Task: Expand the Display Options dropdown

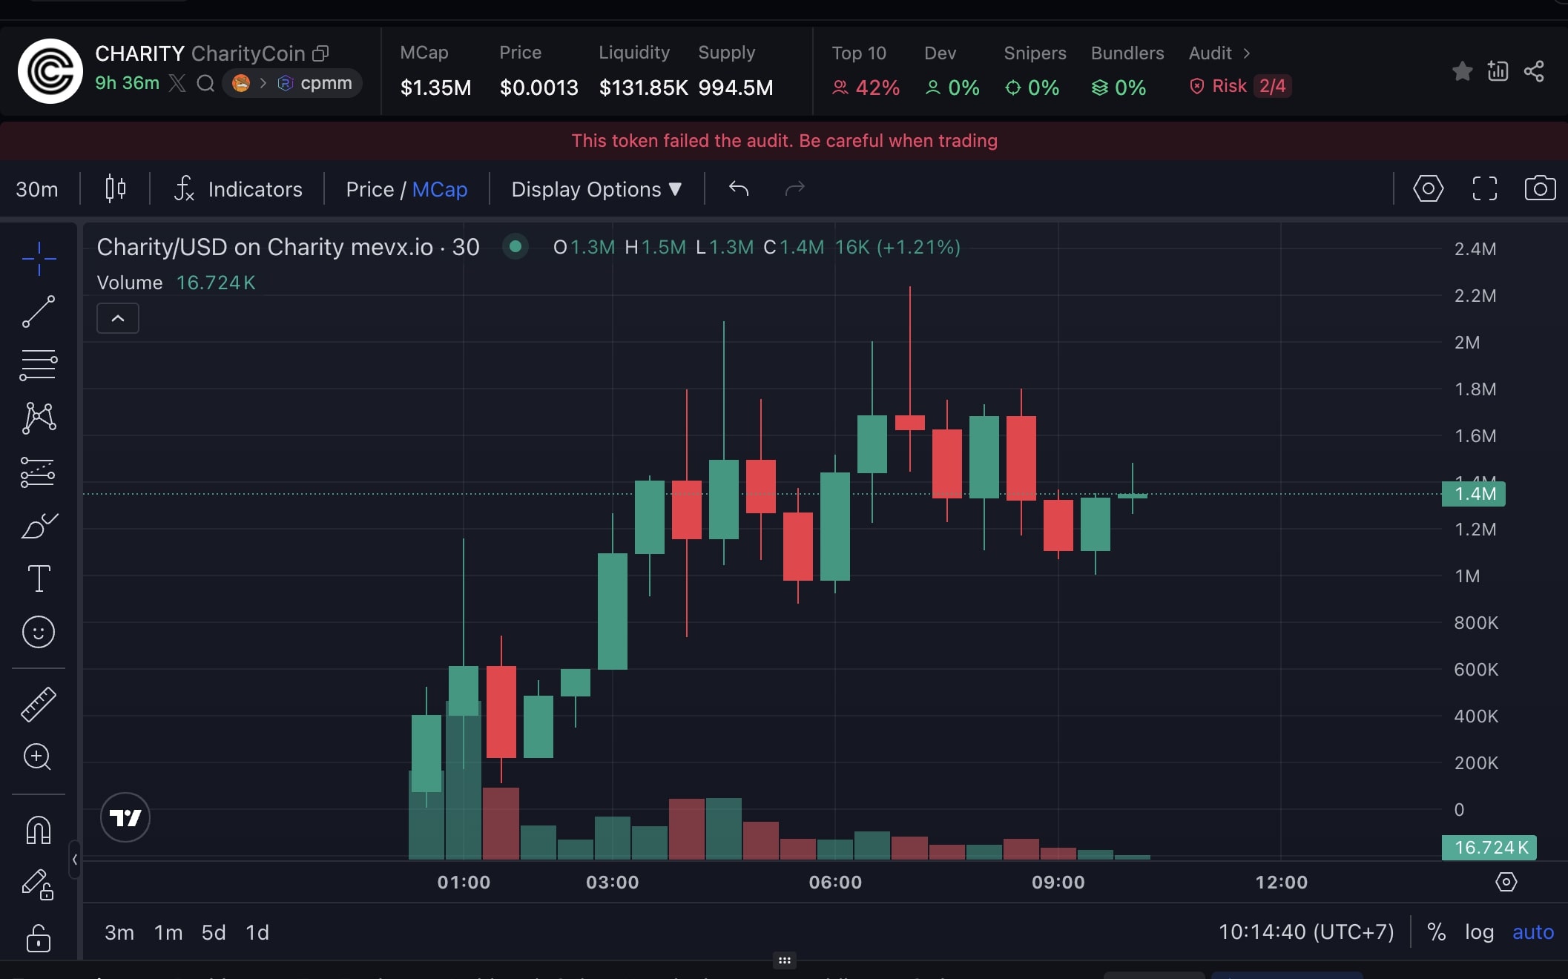Action: coord(596,189)
